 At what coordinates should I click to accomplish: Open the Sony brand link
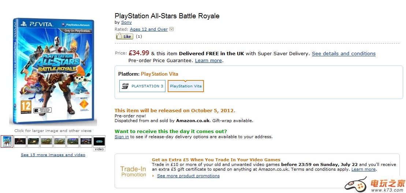tap(126, 22)
